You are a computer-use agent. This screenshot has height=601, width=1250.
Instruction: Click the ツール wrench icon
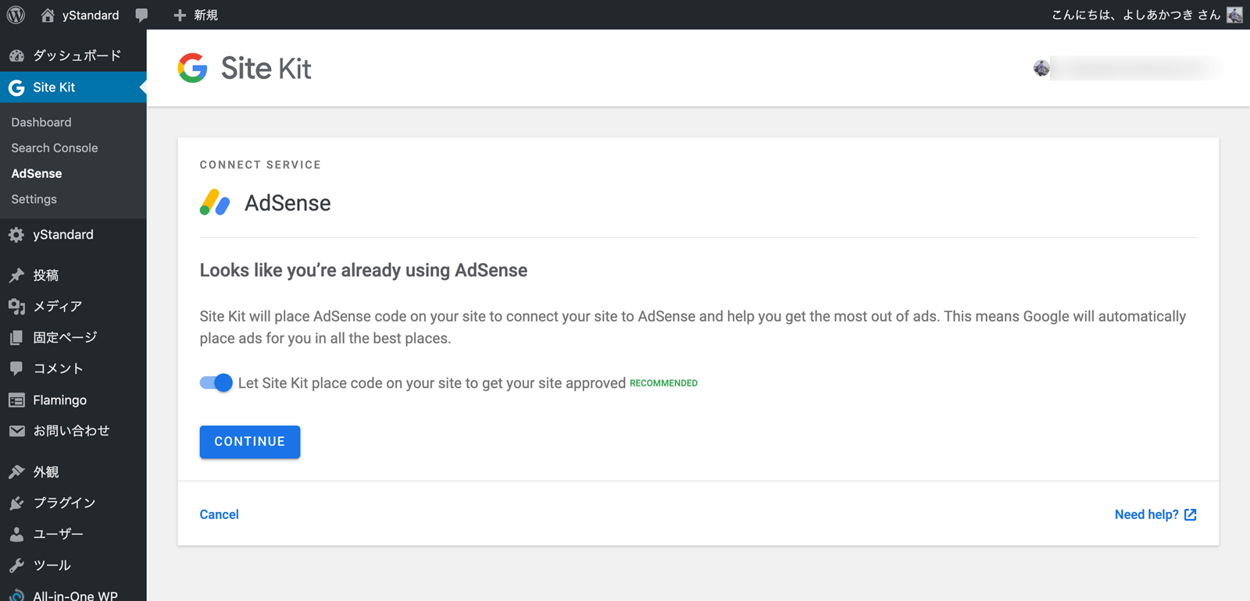(16, 565)
